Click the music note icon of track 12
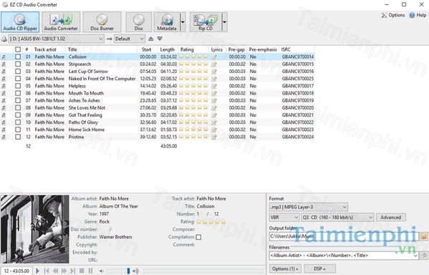Viewport: 429px width, 275px height. click(4, 137)
